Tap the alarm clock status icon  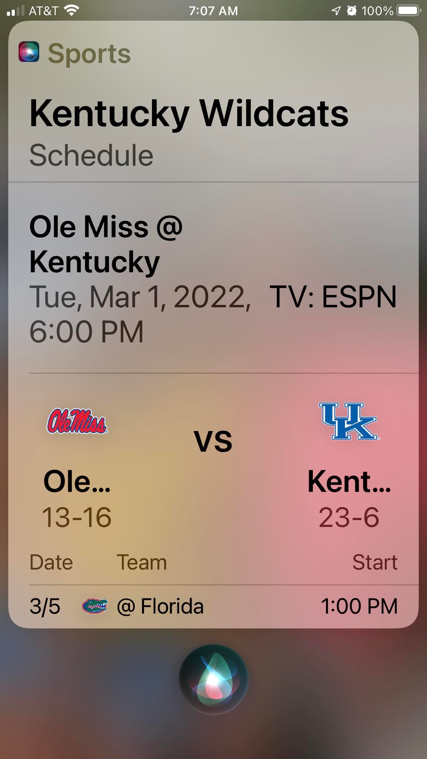point(351,10)
